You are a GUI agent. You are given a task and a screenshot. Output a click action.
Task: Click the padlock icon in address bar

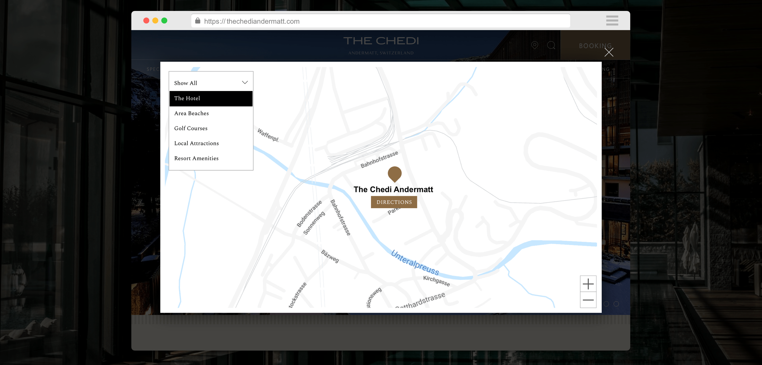click(198, 21)
